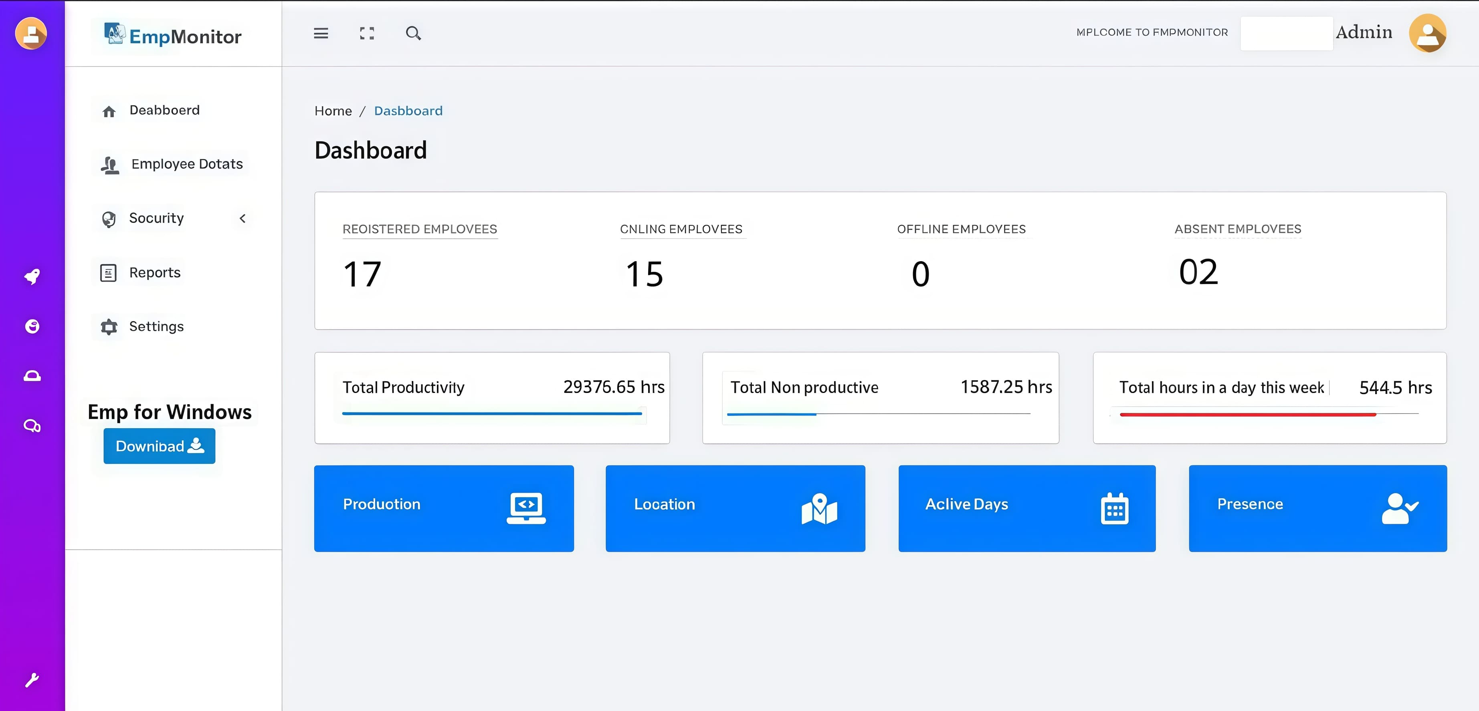The width and height of the screenshot is (1479, 711).
Task: Click the Absent Employees heading
Action: tap(1238, 229)
